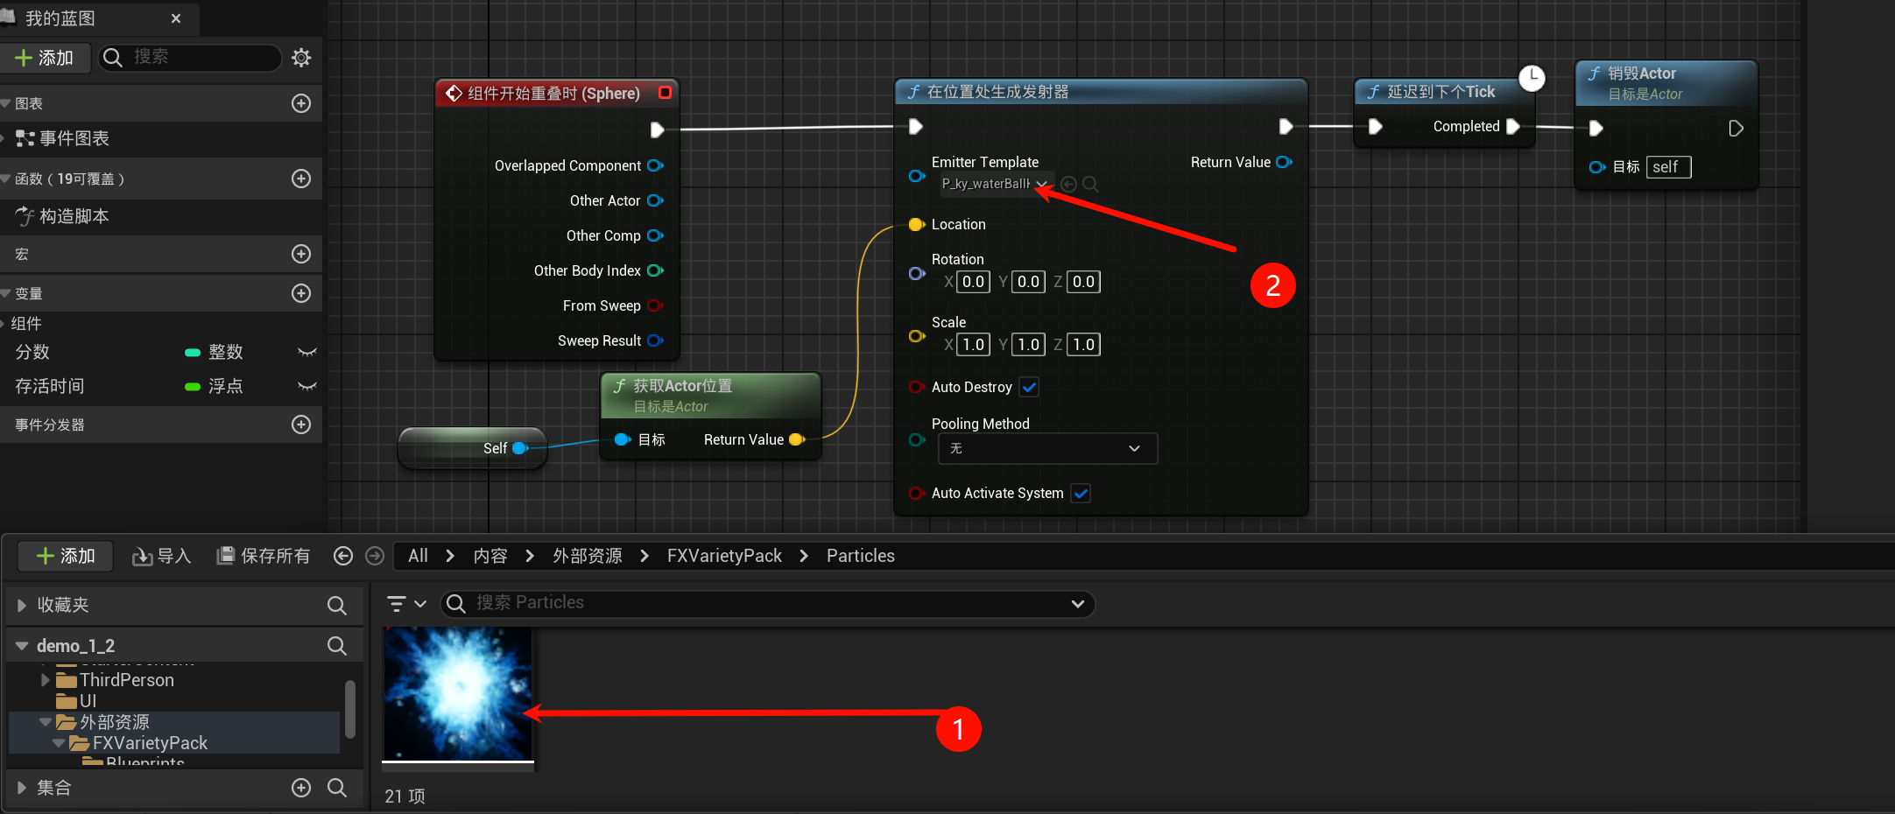Collapse the 外部资源 folder tree
This screenshot has width=1895, height=814.
pyautogui.click(x=46, y=722)
